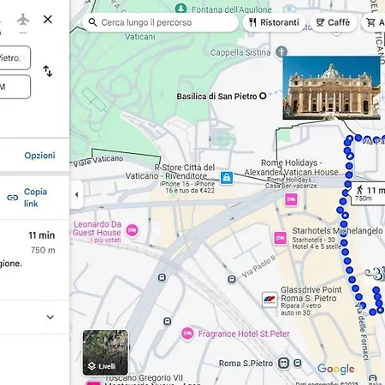Click the Roma S.Pietro station label

pyautogui.click(x=246, y=364)
